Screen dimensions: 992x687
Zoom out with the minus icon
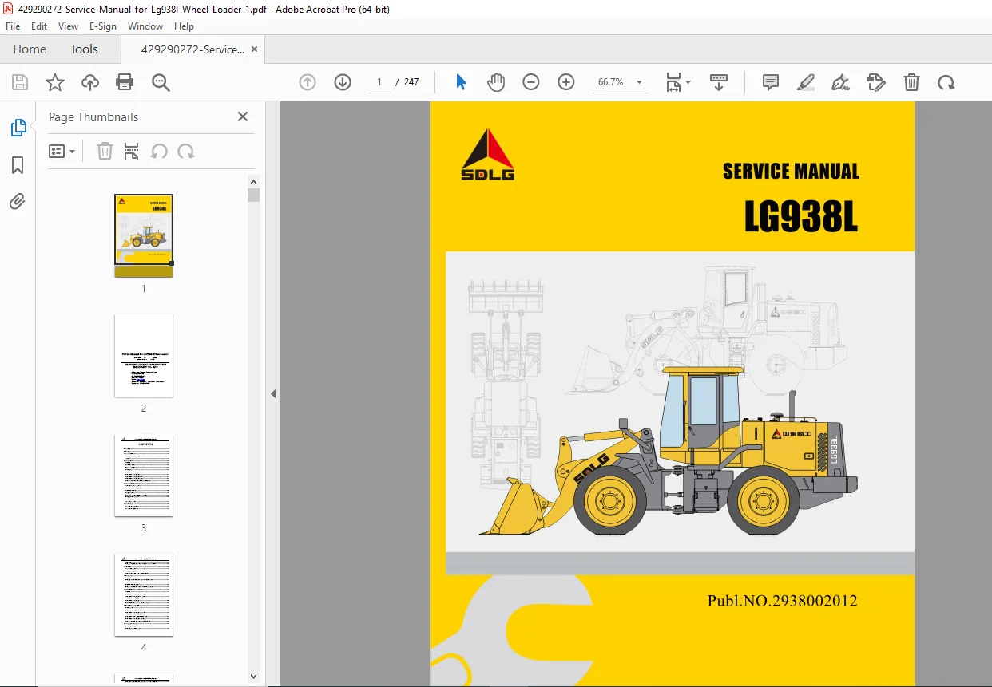(531, 82)
